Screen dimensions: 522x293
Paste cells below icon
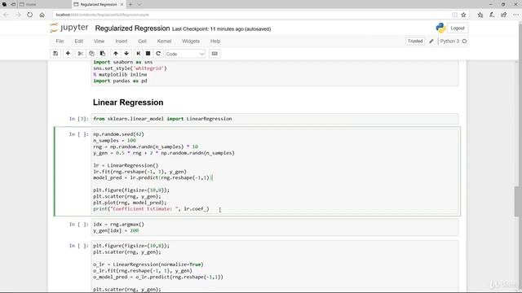point(103,54)
